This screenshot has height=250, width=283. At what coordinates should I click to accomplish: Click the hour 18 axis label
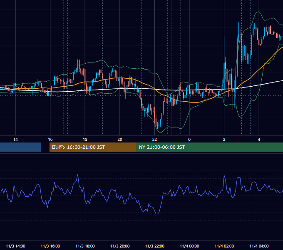(85, 140)
